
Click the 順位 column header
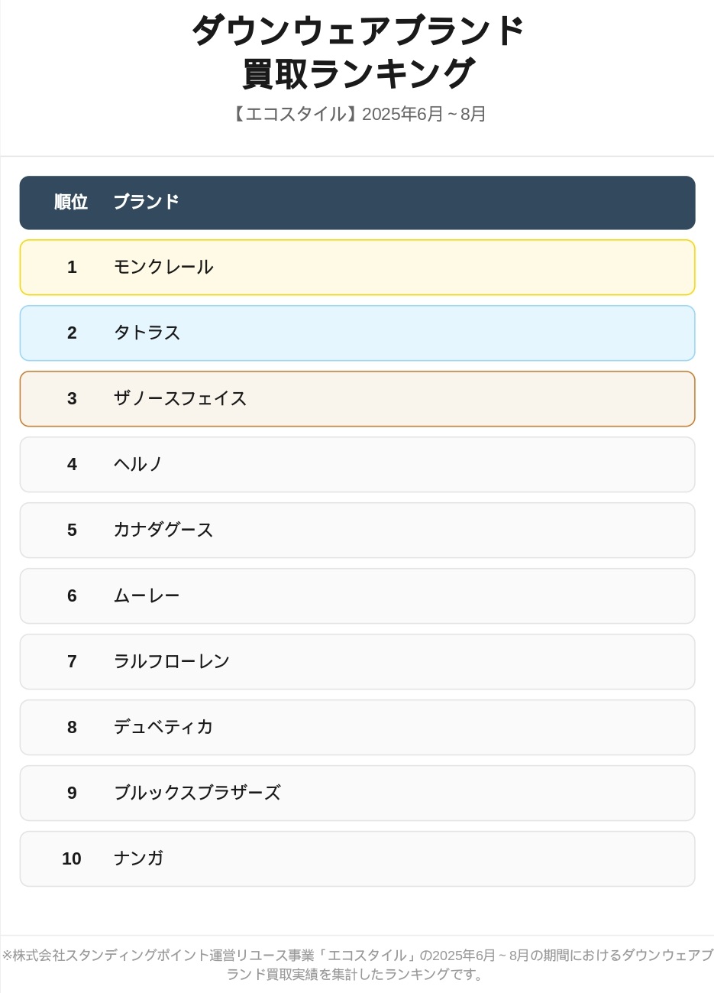tap(71, 203)
